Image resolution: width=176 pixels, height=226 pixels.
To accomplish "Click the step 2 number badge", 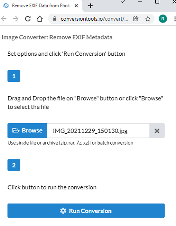I will click(14, 165).
